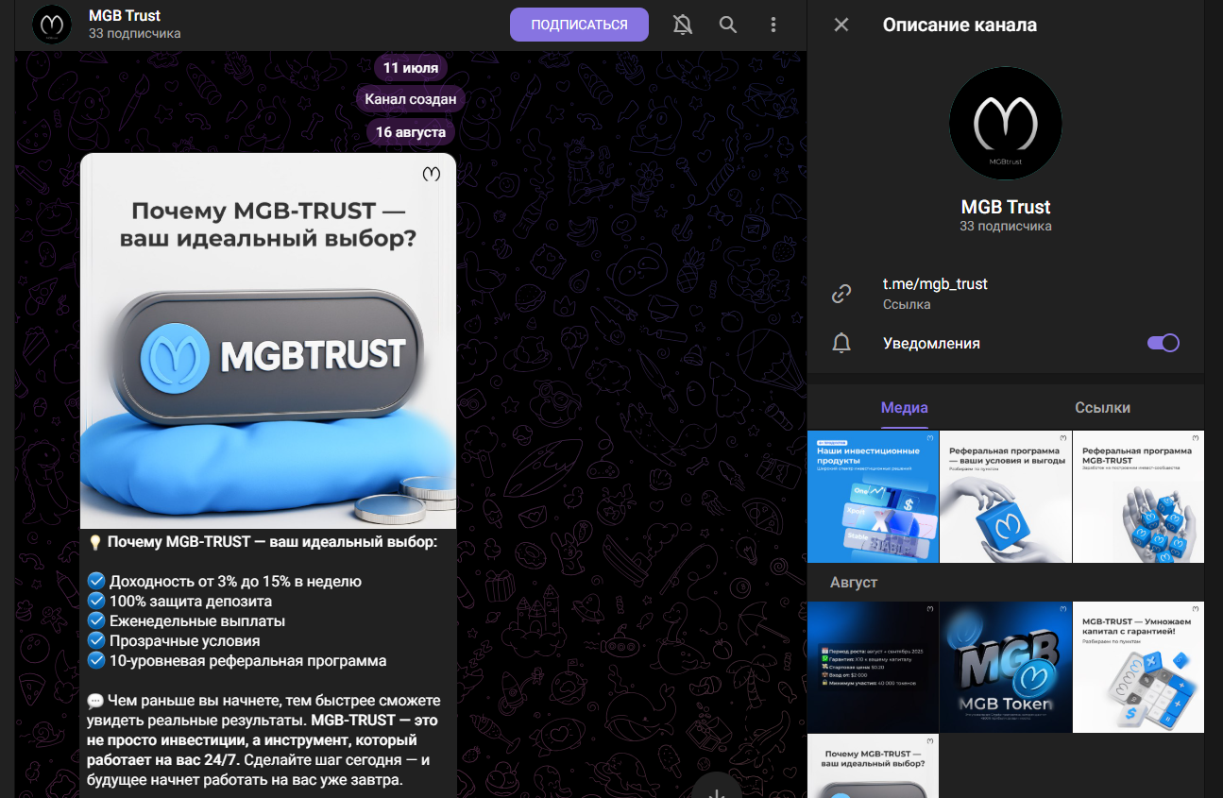Click the 16 августа date badge
The height and width of the screenshot is (798, 1223).
[x=411, y=132]
